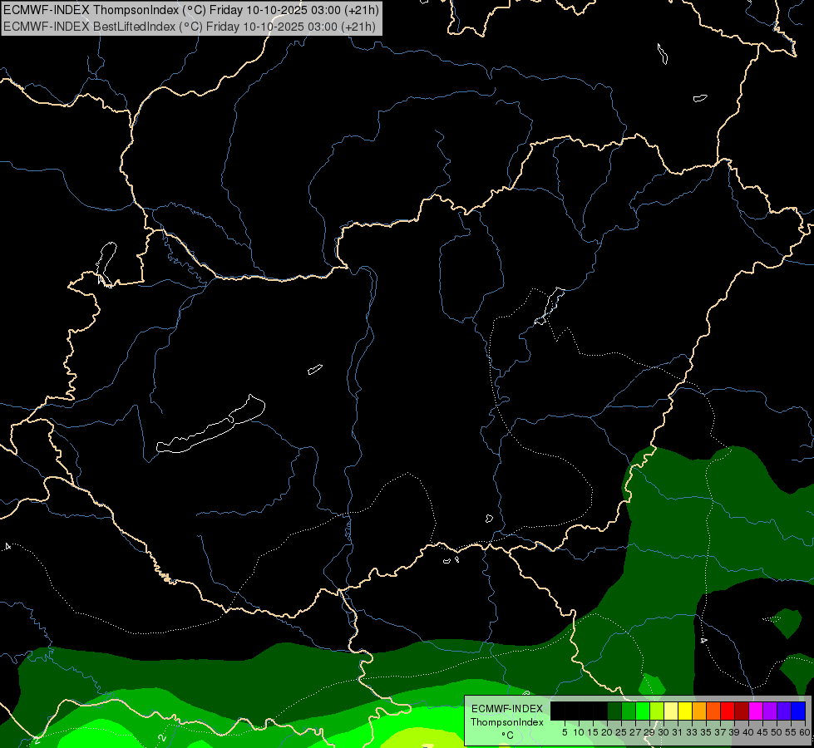Click the dark red 39-40 legend swatch
This screenshot has height=748, width=814.
(742, 711)
